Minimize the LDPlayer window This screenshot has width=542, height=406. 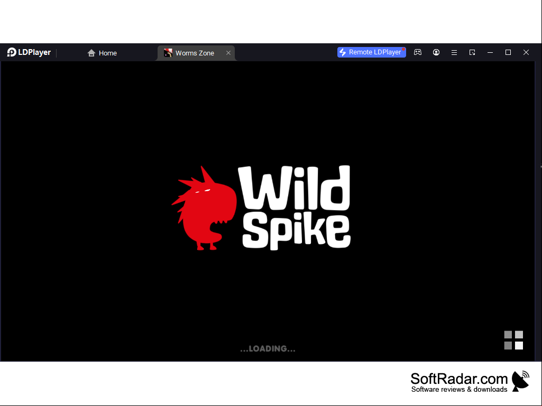pos(490,52)
